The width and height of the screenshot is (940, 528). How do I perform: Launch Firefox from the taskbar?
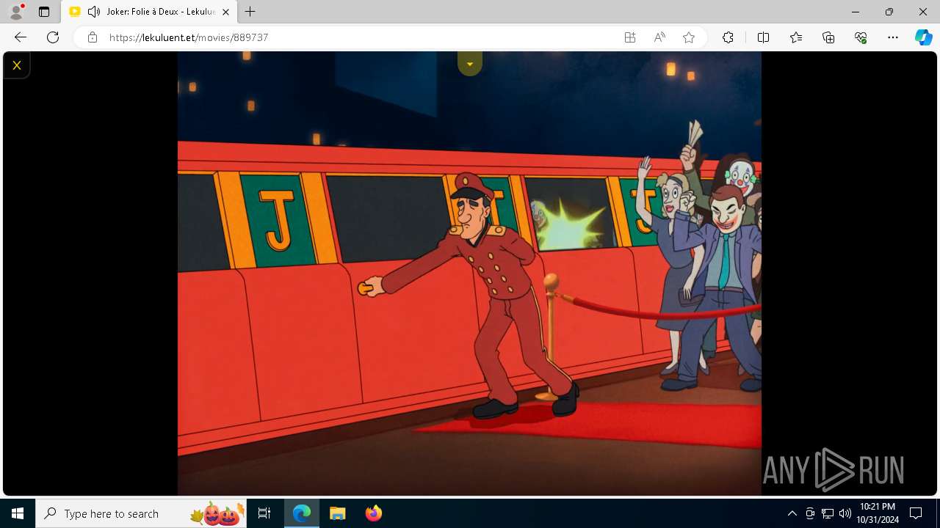point(373,513)
